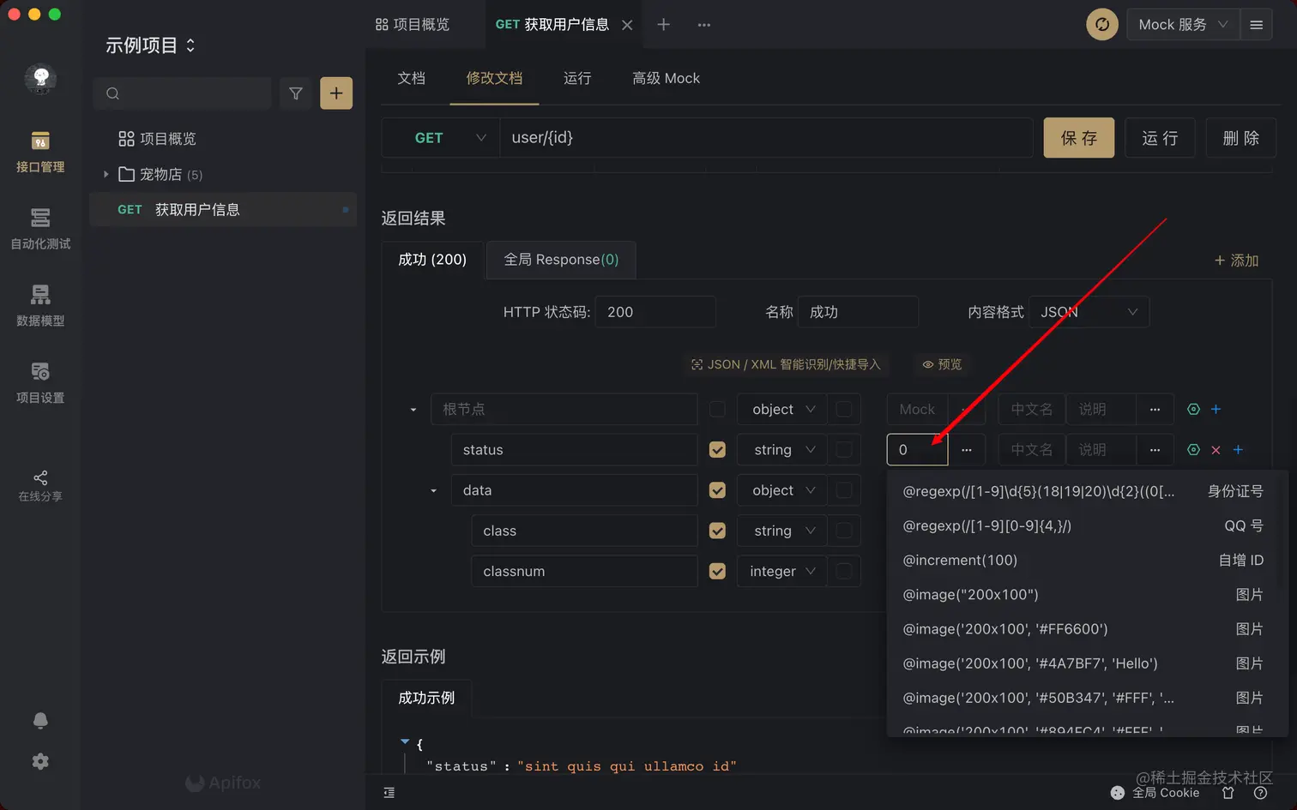Screen dimensions: 1297x810
Task: Close the 获取用户信息 tab
Action: [x=627, y=25]
